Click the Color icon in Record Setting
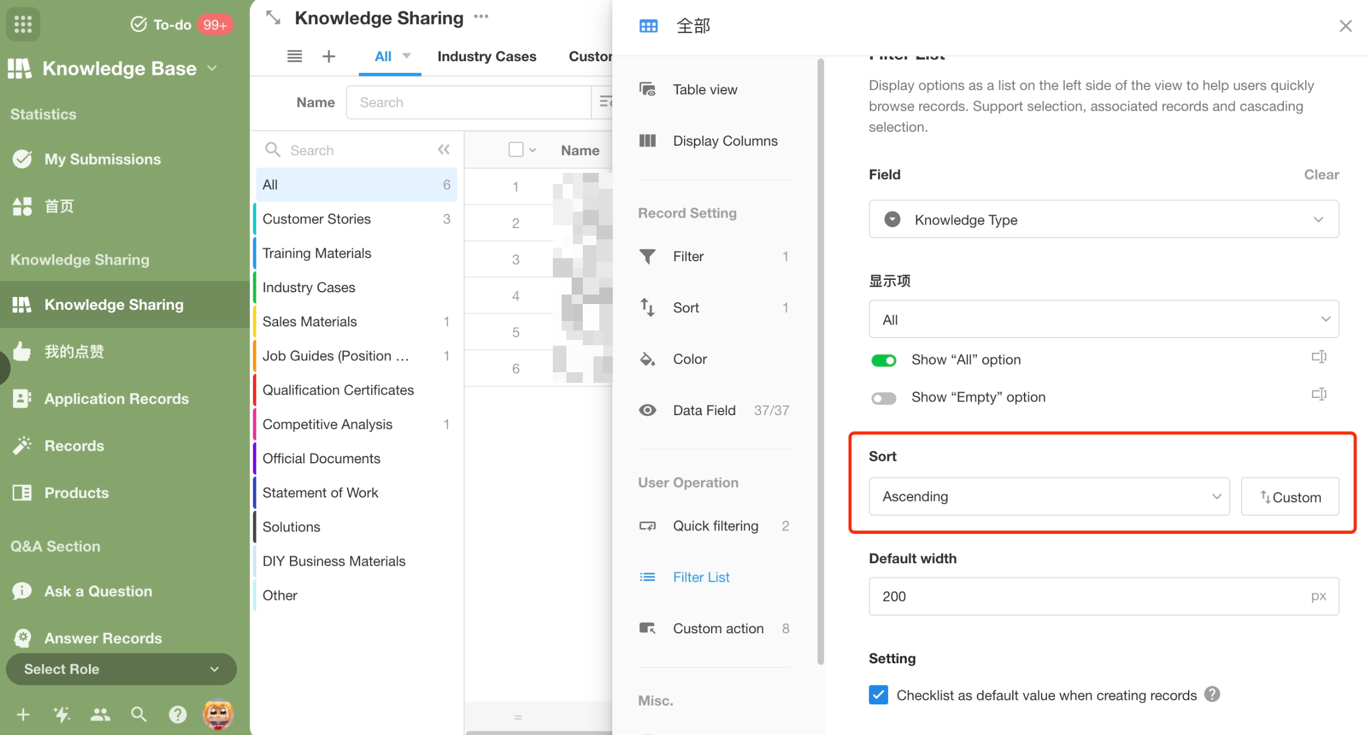The height and width of the screenshot is (735, 1368). [x=648, y=359]
